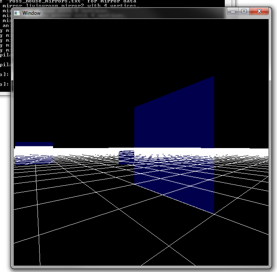Image resolution: width=277 pixels, height=272 pixels.
Task: Maximize the window titled Window
Action: (x=244, y=11)
